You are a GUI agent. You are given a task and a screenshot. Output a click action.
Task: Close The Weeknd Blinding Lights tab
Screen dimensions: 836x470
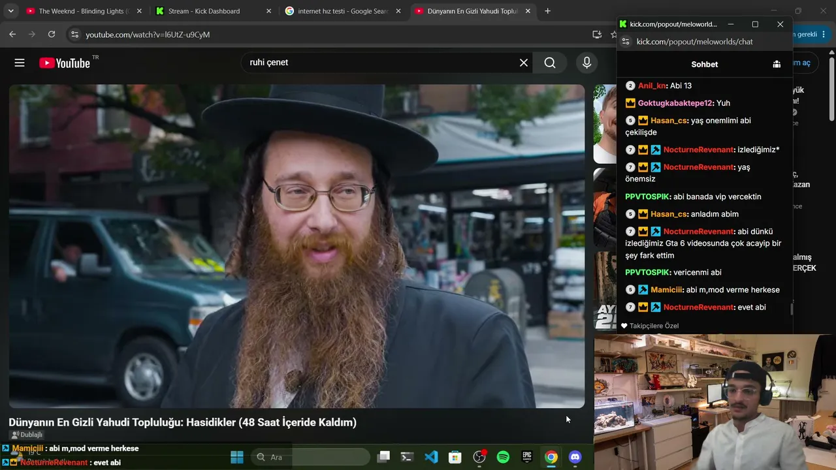coord(139,11)
